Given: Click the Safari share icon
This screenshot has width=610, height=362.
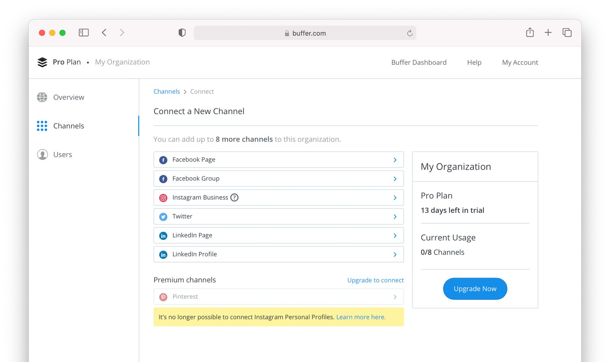Looking at the screenshot, I should pyautogui.click(x=530, y=32).
